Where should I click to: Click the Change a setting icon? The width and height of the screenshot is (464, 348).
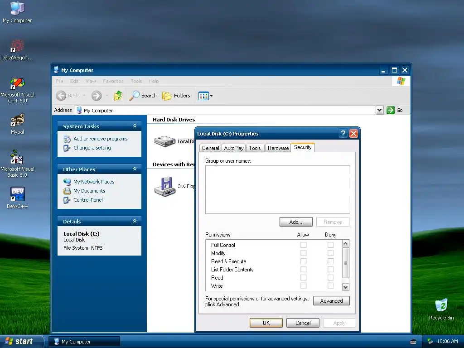(67, 148)
